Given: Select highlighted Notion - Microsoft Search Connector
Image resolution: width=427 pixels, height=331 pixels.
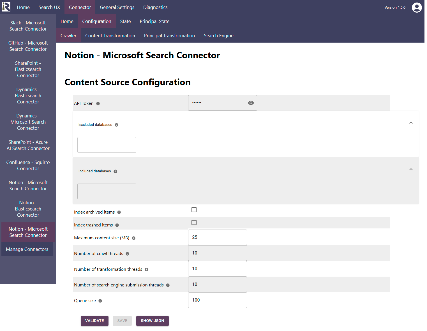Looking at the screenshot, I should click(28, 232).
